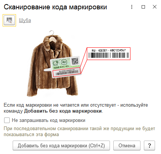Click the dialog title Сканирование кода маркировки
The width and height of the screenshot is (161, 154).
[55, 7]
